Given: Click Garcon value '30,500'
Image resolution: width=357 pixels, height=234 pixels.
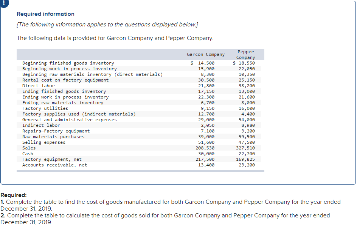Looking at the screenshot, I should point(206,80).
